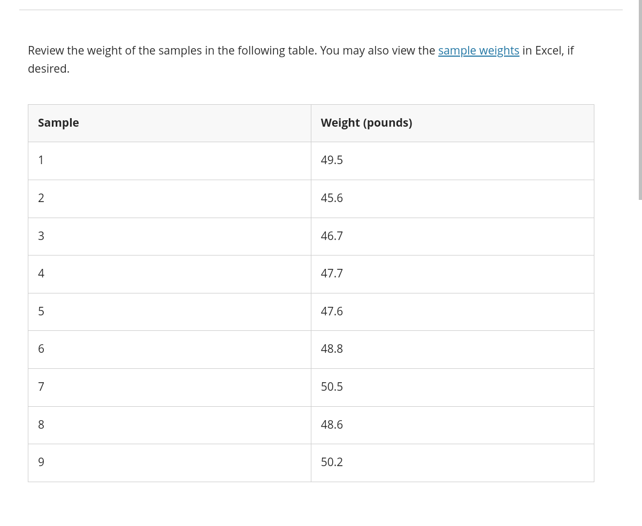Open the sample weights Excel link
Screen dimensions: 642x526
[478, 50]
